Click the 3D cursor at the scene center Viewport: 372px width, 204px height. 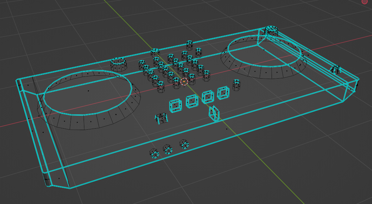pyautogui.click(x=184, y=82)
